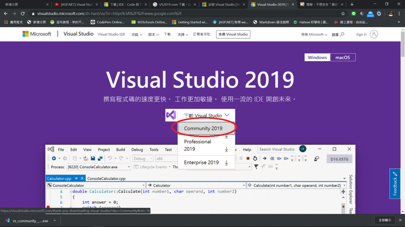Reload the page

(x=23, y=13)
